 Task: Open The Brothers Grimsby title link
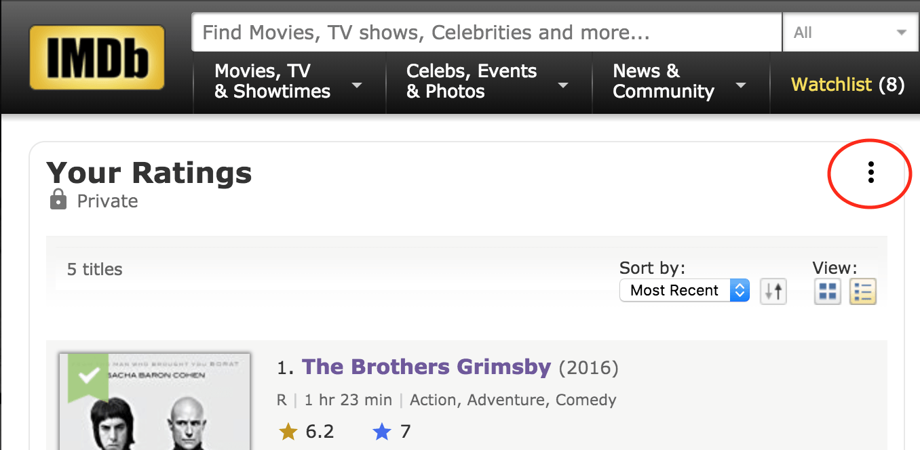coord(426,367)
